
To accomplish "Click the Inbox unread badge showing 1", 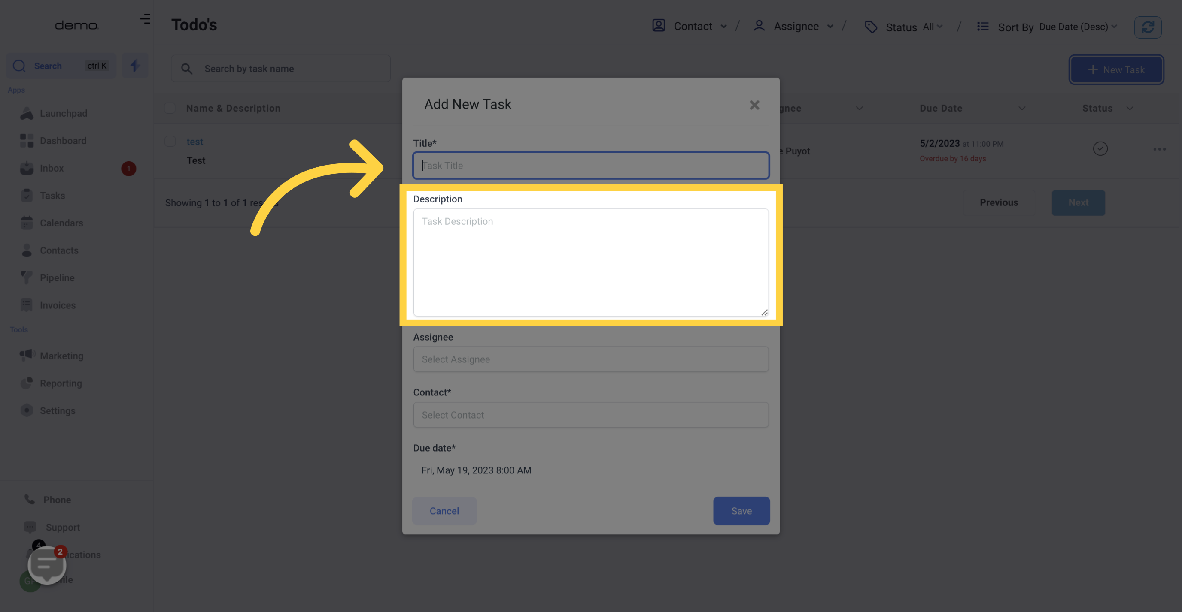I will (x=128, y=169).
